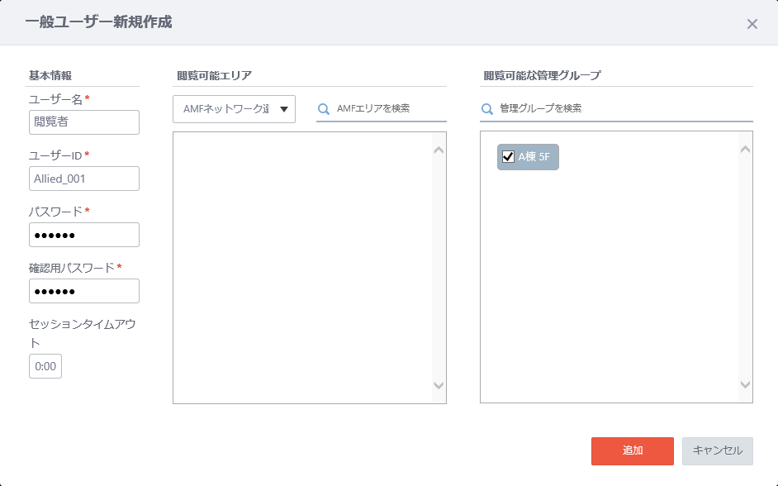Image resolution: width=778 pixels, height=486 pixels.
Task: Click the ユーザーID field with Allied_001
Action: [84, 179]
